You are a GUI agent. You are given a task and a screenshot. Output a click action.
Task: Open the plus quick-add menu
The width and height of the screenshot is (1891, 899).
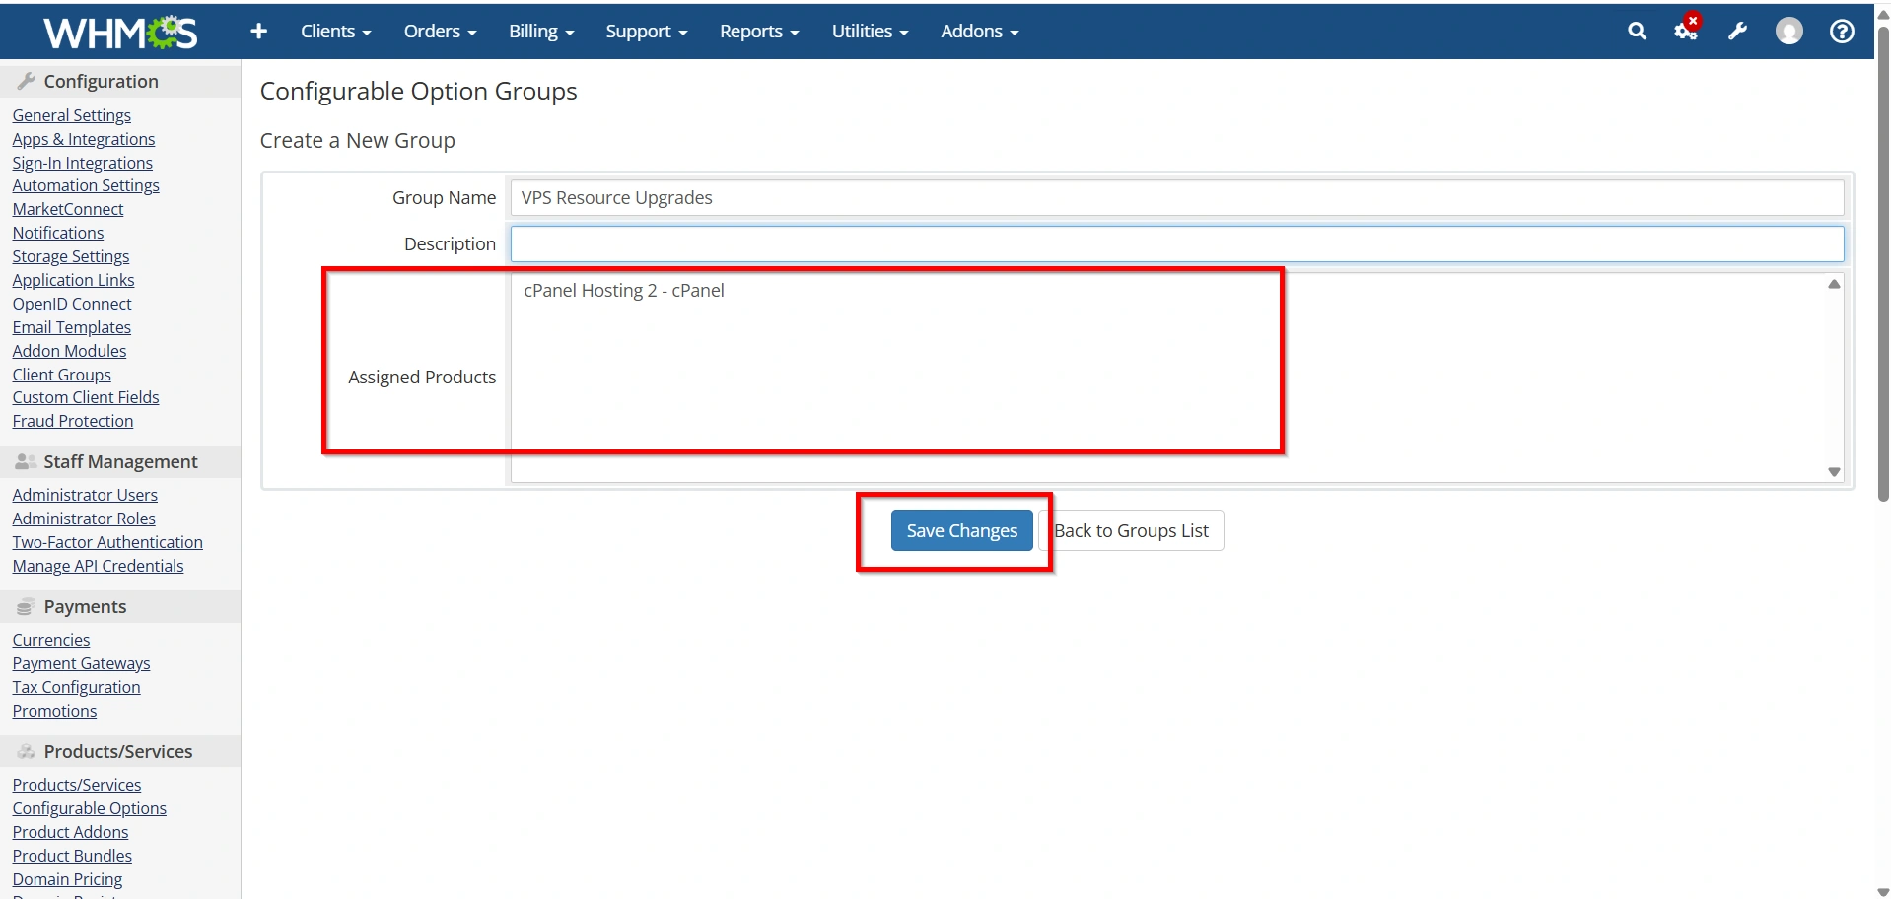click(x=258, y=32)
